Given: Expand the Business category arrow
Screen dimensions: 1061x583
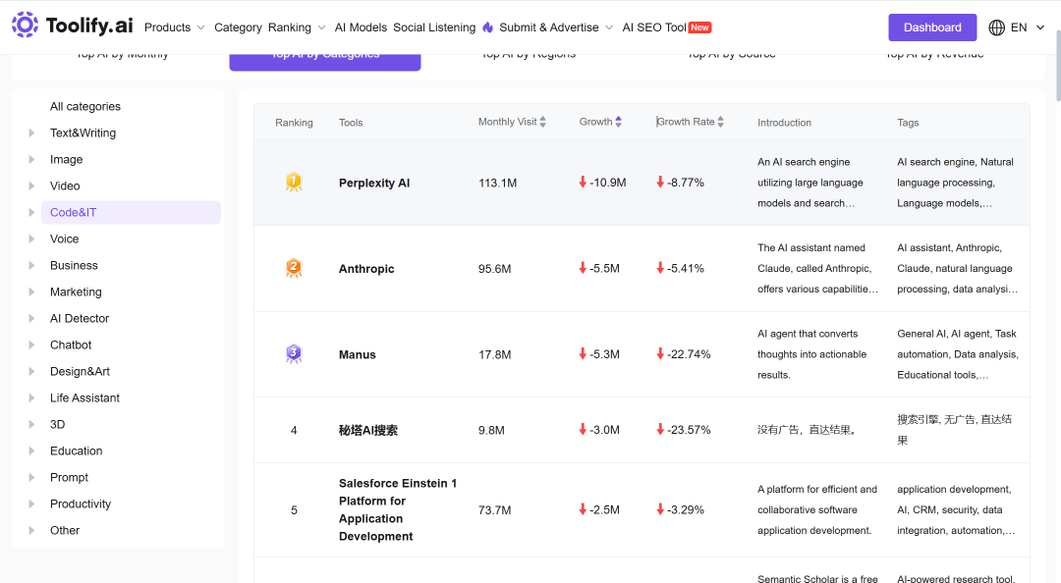Looking at the screenshot, I should tap(31, 265).
